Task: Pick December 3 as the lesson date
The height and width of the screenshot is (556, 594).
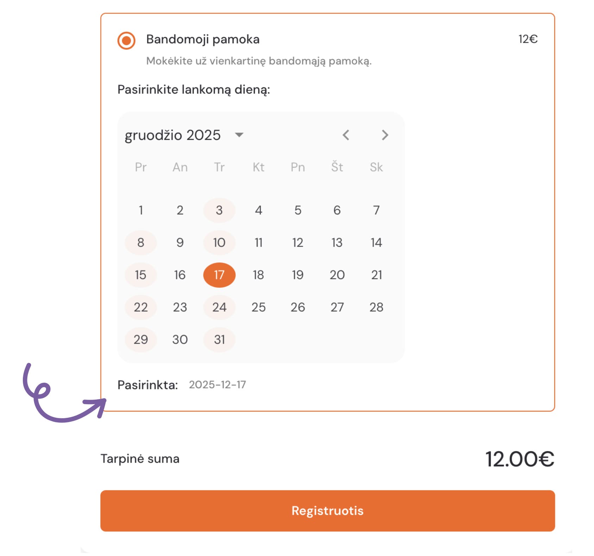Action: tap(219, 210)
